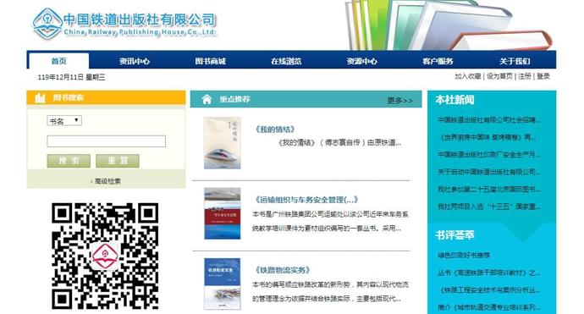Open news item 我社参加第二十五届北京国际图书...
The height and width of the screenshot is (314, 584).
click(x=488, y=190)
